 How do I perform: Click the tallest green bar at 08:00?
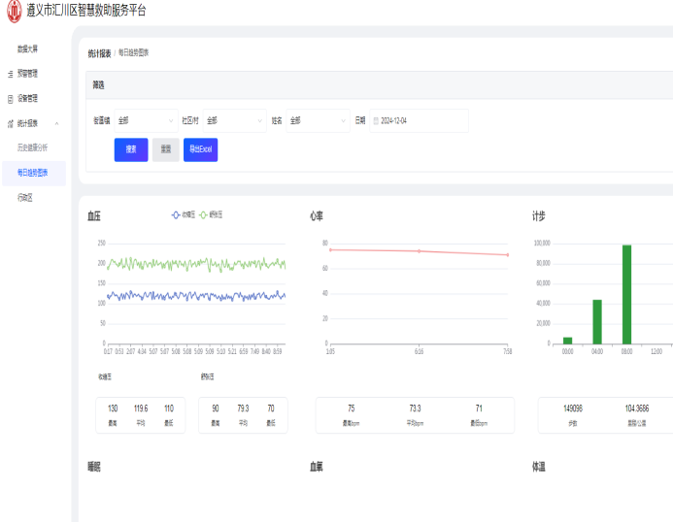tap(626, 295)
